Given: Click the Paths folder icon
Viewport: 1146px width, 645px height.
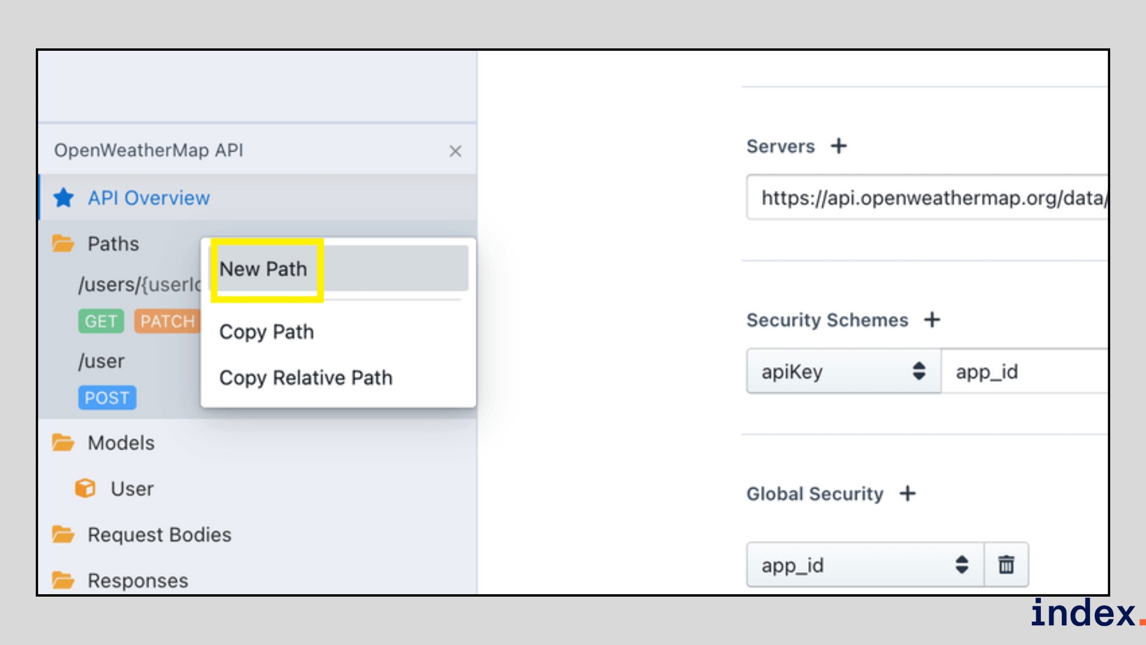Looking at the screenshot, I should [63, 244].
